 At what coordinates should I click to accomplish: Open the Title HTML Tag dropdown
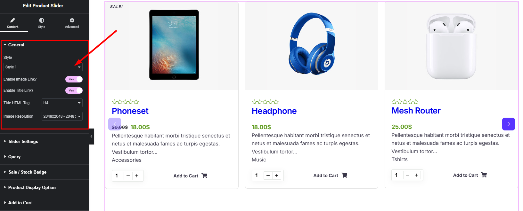point(62,103)
